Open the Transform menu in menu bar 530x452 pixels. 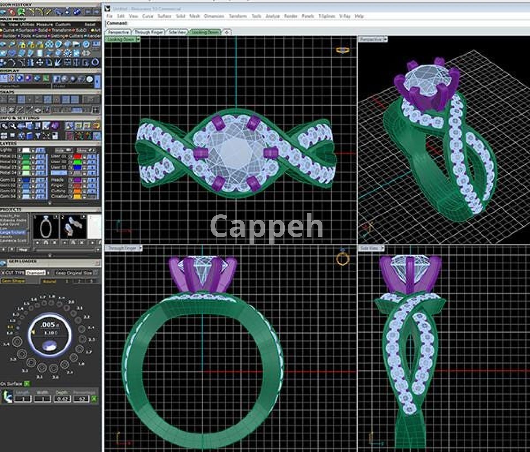click(x=238, y=16)
